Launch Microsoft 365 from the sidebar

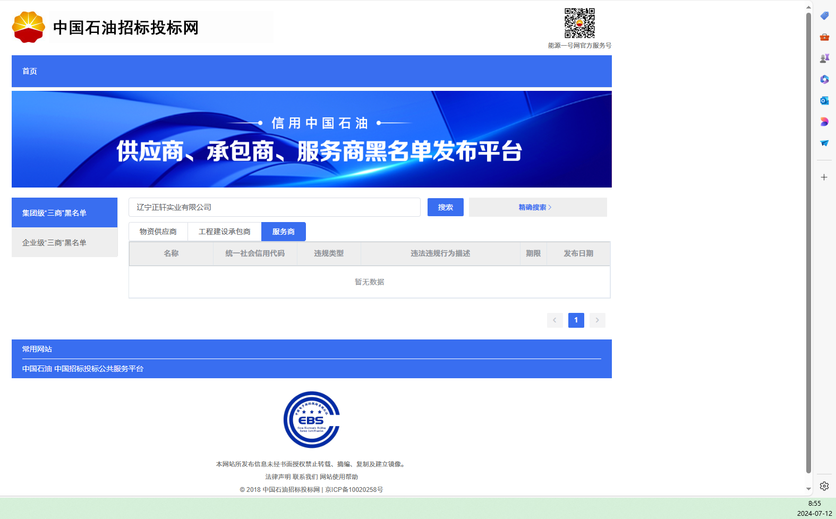824,80
